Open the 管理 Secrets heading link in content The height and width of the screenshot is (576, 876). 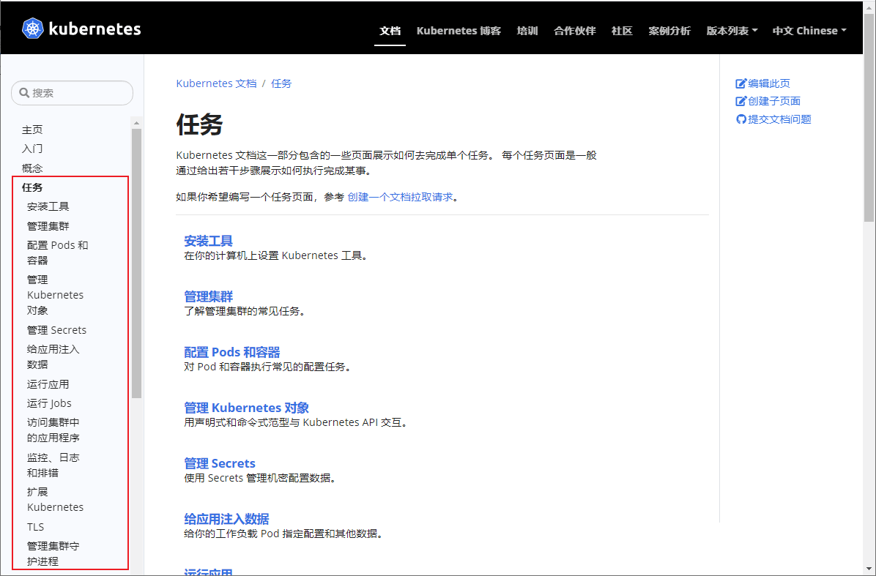coord(220,463)
